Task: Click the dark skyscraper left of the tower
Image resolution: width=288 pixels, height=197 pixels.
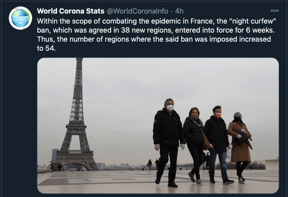Action: click(55, 155)
